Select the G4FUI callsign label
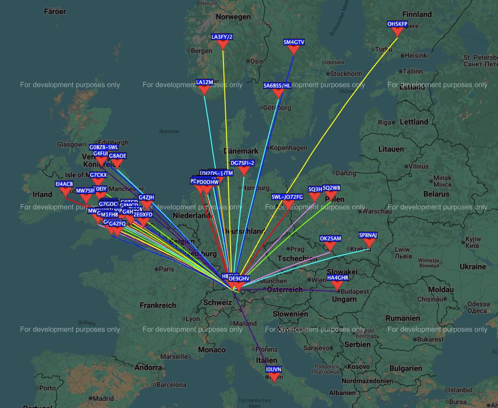 point(100,153)
